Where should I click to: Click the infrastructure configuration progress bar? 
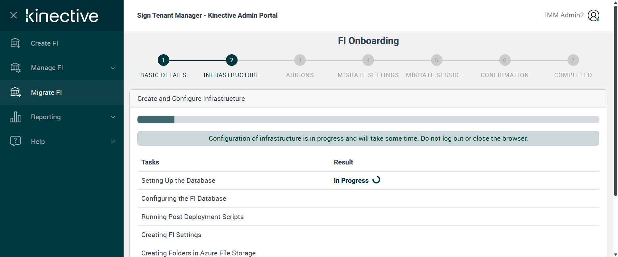[368, 120]
